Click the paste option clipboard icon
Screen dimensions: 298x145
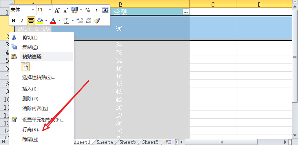(25, 67)
